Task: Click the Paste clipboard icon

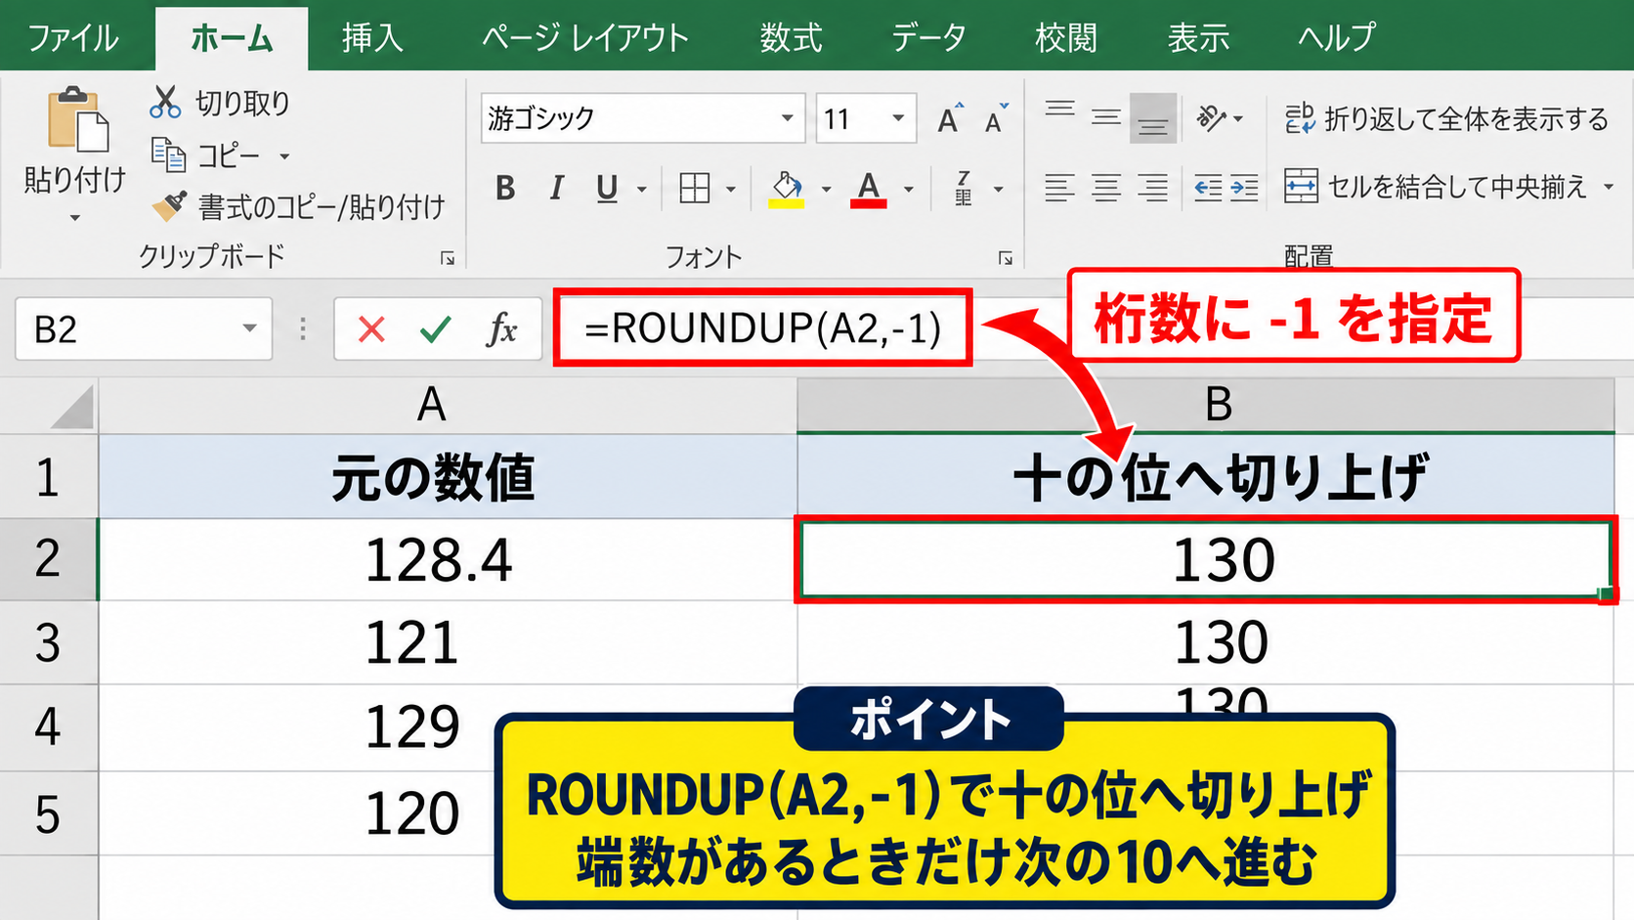Action: [78, 120]
